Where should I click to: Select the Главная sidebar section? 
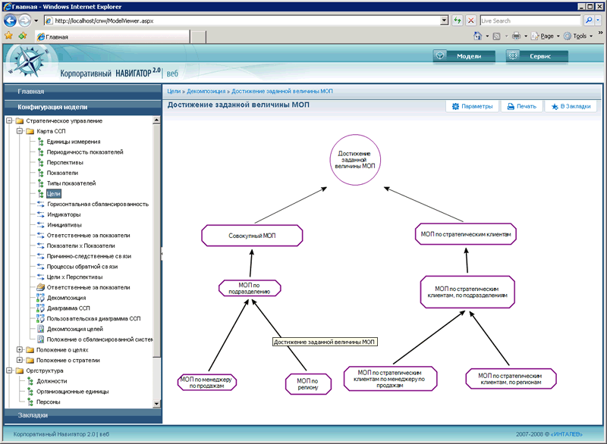83,92
